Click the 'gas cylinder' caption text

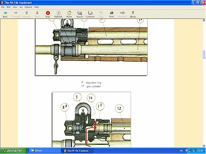[93, 87]
